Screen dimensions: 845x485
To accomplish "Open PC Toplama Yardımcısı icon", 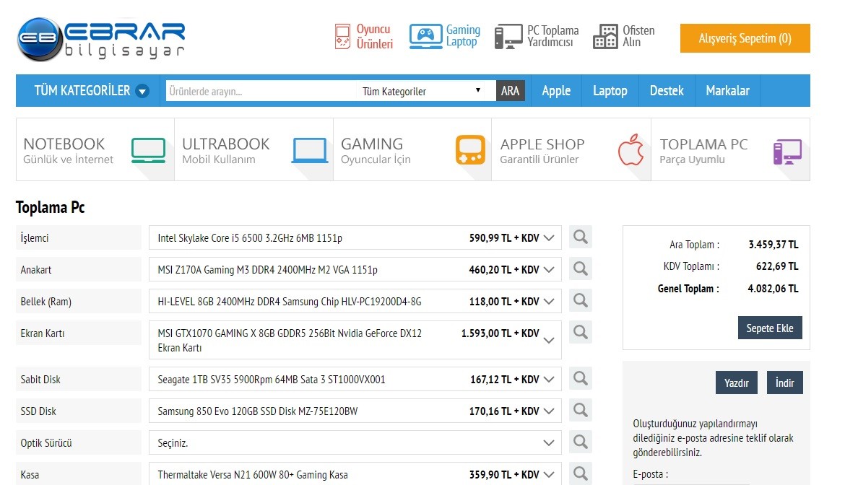I will point(508,37).
